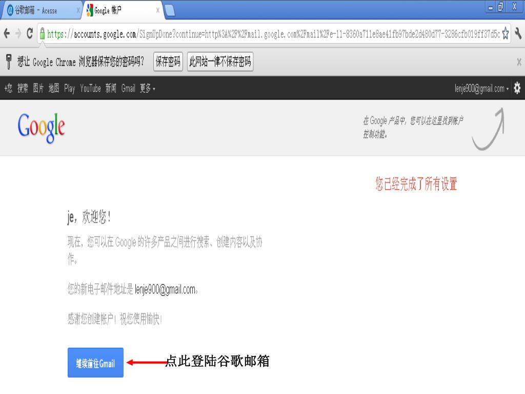This screenshot has width=525, height=394.
Task: Expand the 更多 dropdown
Action: pyautogui.click(x=147, y=88)
